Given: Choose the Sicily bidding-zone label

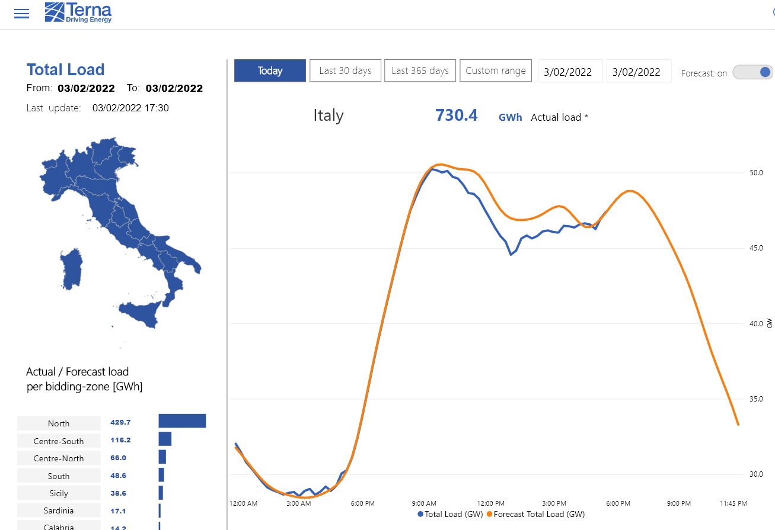Looking at the screenshot, I should tap(59, 493).
